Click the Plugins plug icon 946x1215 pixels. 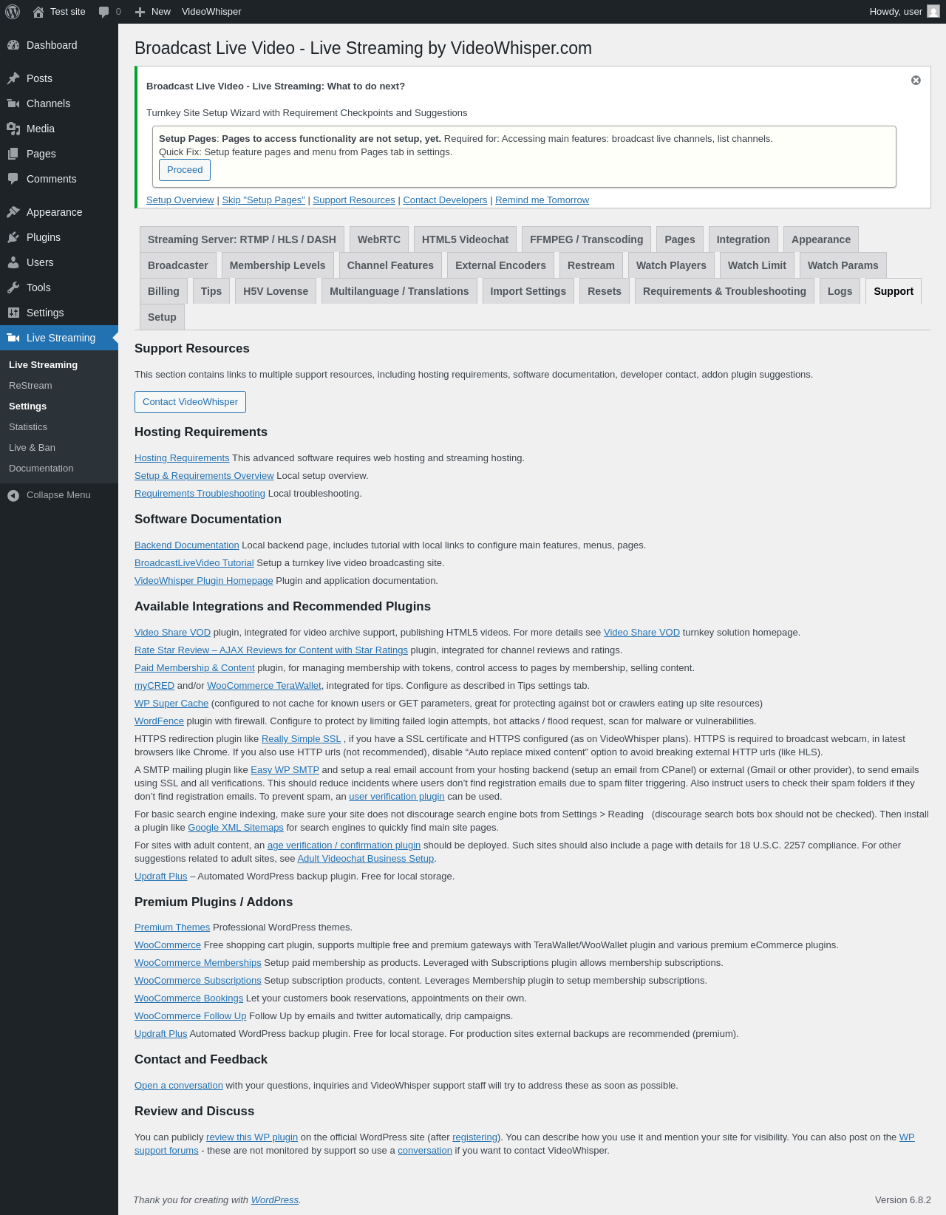pyautogui.click(x=13, y=237)
